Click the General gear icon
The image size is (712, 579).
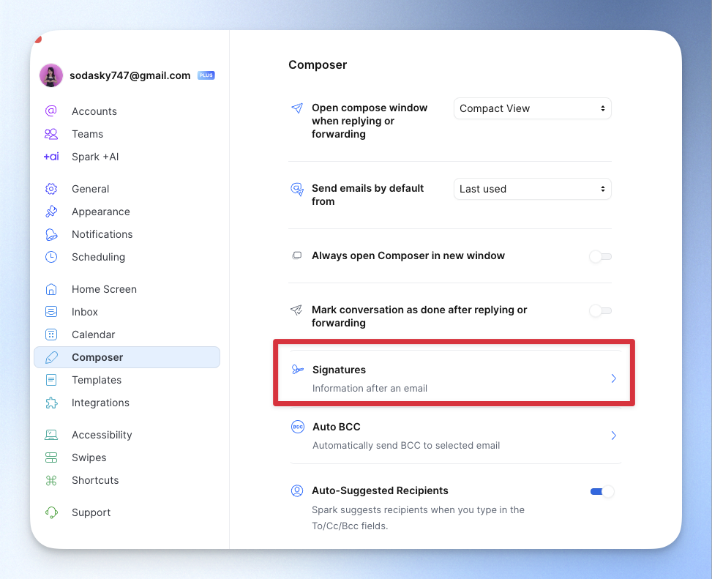pyautogui.click(x=51, y=189)
